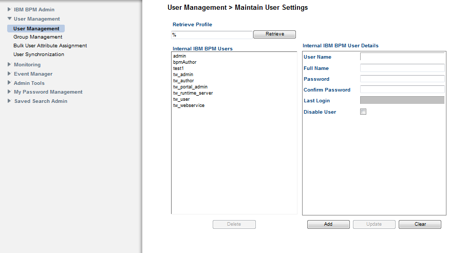Click the Clear button
This screenshot has width=467, height=253.
[420, 224]
